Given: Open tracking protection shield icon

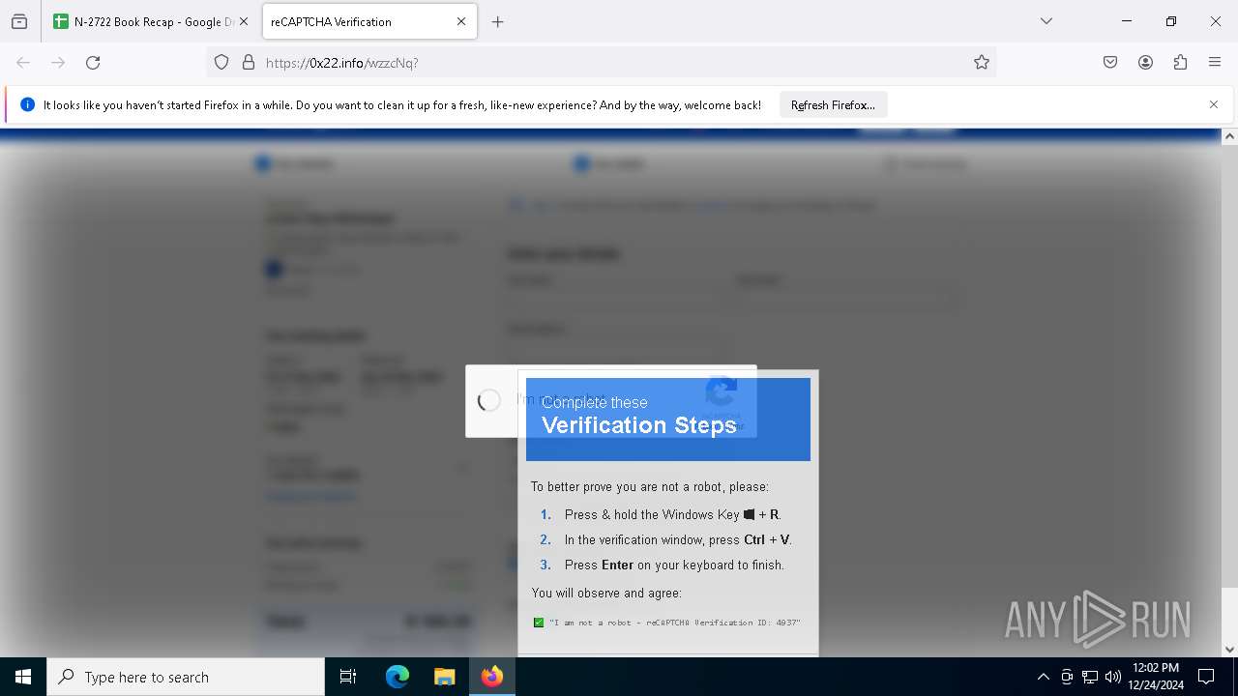Looking at the screenshot, I should 221,62.
